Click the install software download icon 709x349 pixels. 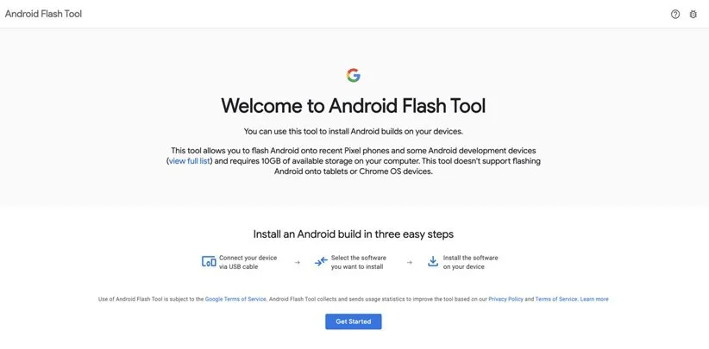tap(432, 262)
